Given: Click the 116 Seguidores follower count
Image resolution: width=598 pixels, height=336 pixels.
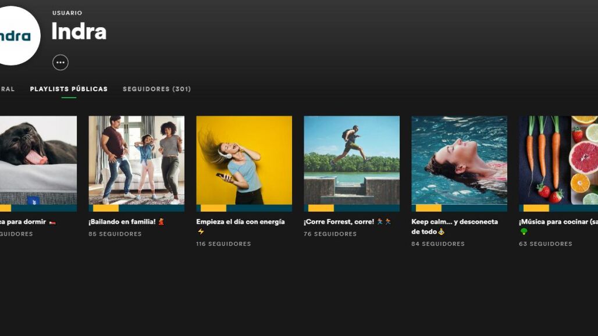Looking at the screenshot, I should click(223, 244).
